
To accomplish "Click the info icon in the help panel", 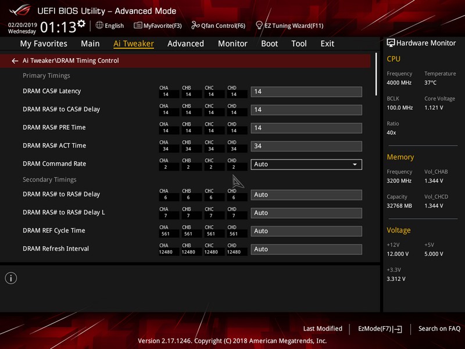I will tap(10, 278).
